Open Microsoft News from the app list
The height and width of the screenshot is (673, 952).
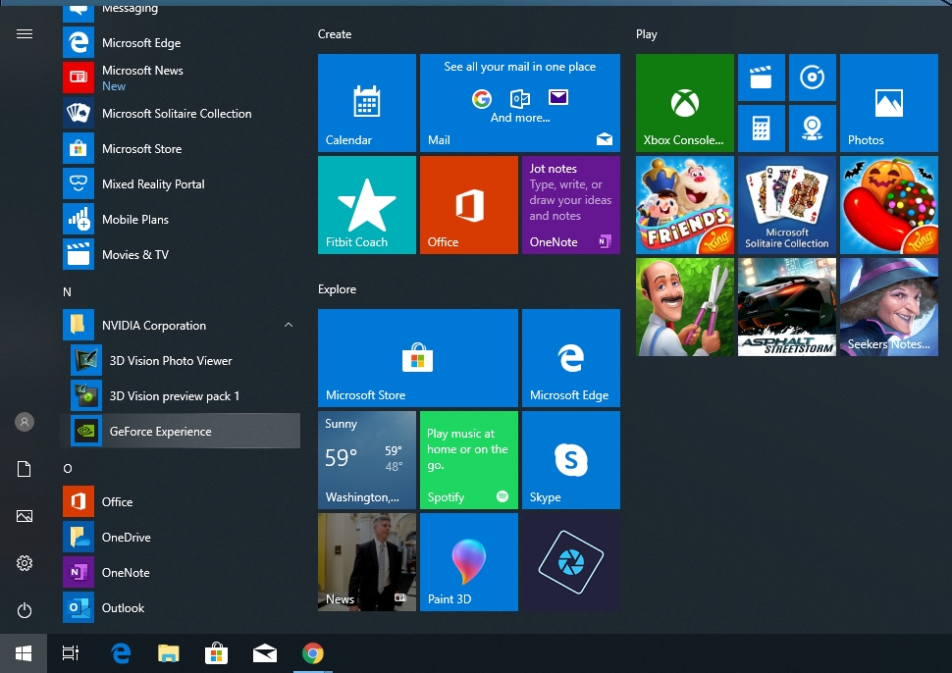click(181, 78)
